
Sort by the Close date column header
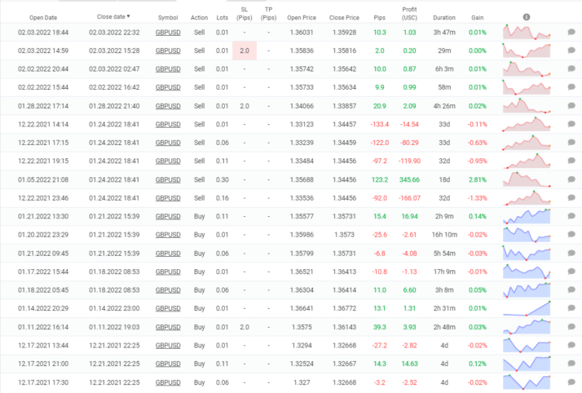[113, 16]
